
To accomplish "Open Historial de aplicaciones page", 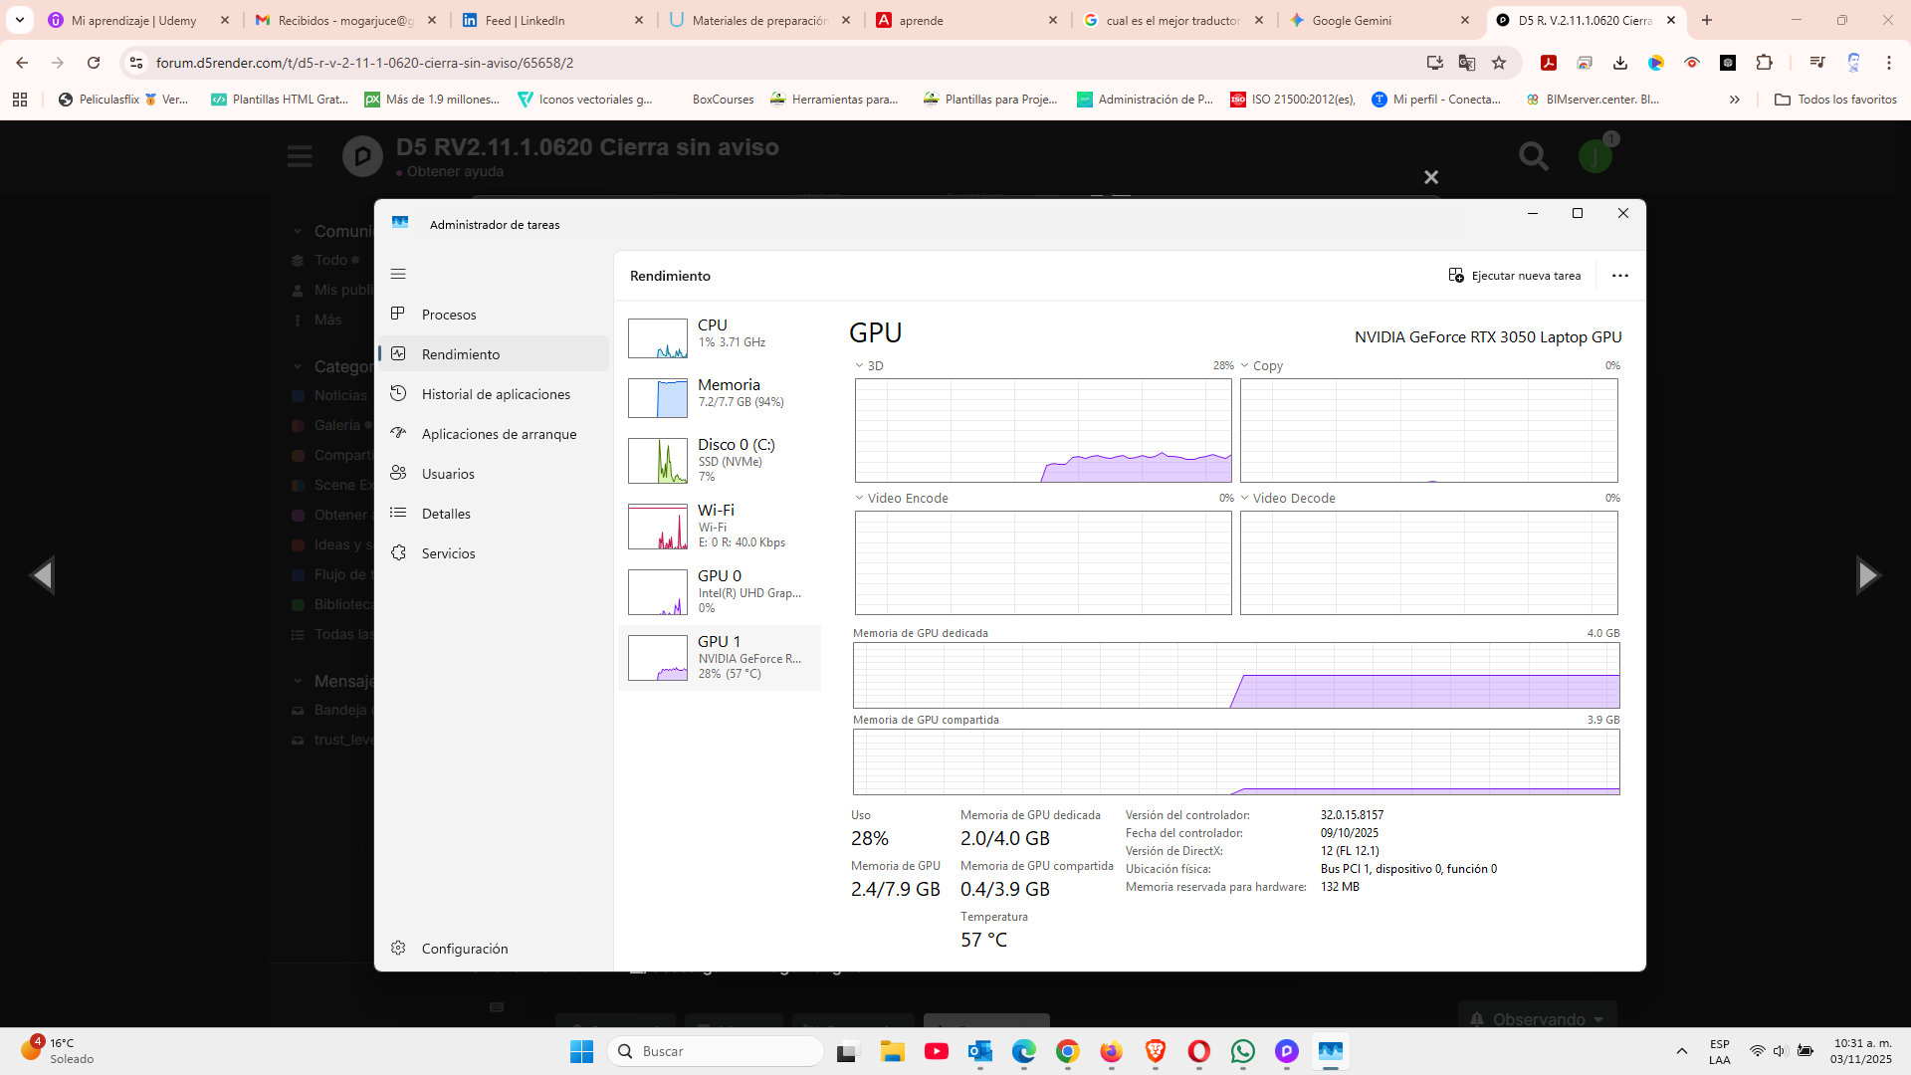I will point(496,394).
